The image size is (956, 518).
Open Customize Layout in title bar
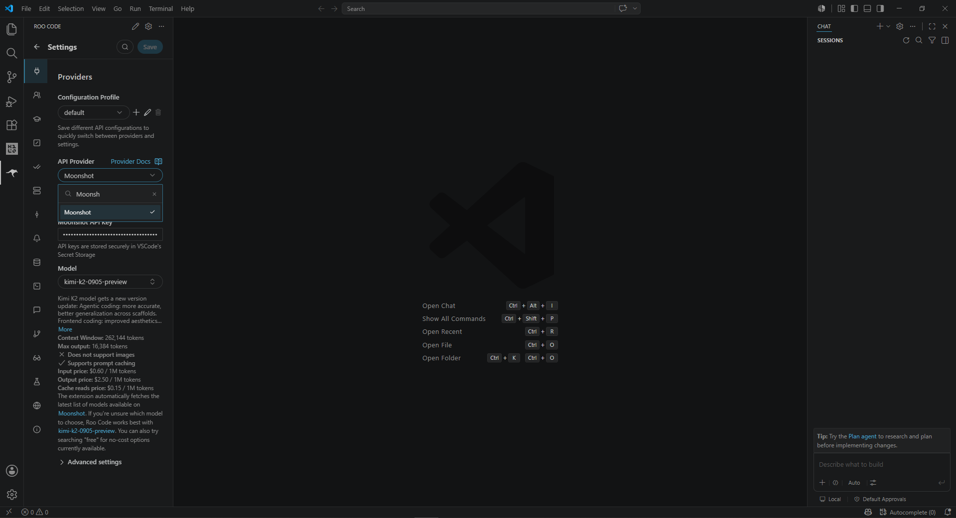pyautogui.click(x=841, y=8)
